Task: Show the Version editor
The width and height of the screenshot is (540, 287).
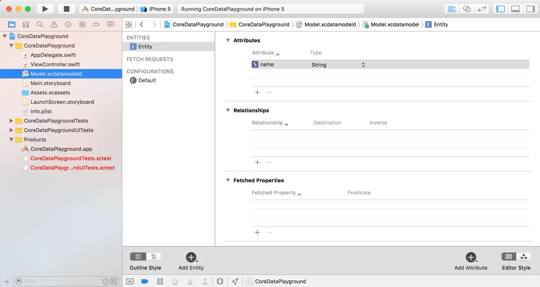Action: 482,9
